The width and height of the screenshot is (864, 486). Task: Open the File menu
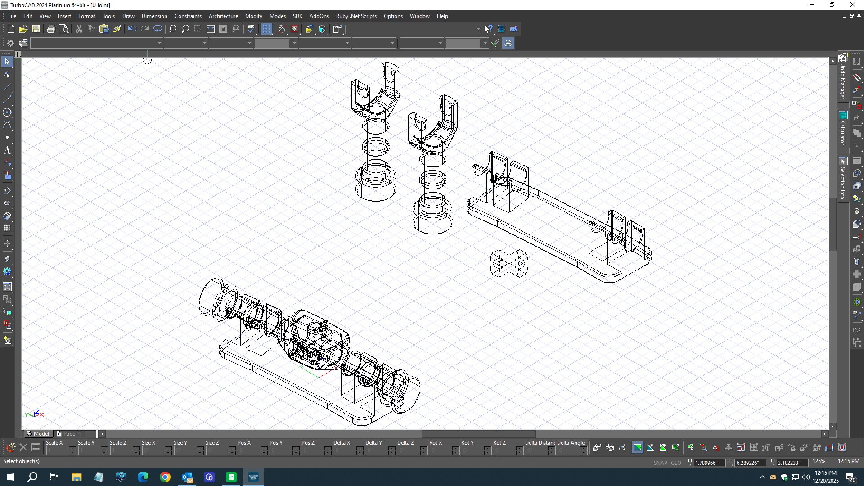click(x=12, y=16)
